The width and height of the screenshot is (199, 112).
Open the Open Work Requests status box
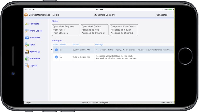tap(66, 30)
